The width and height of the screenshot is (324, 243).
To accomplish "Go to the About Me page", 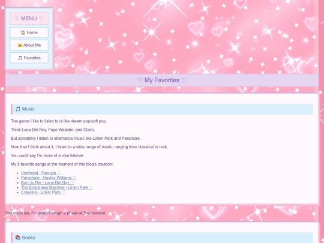I will [29, 45].
